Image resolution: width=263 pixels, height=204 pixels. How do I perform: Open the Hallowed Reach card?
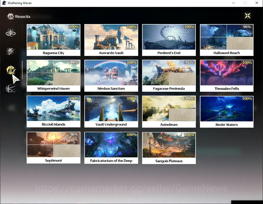[x=227, y=40]
